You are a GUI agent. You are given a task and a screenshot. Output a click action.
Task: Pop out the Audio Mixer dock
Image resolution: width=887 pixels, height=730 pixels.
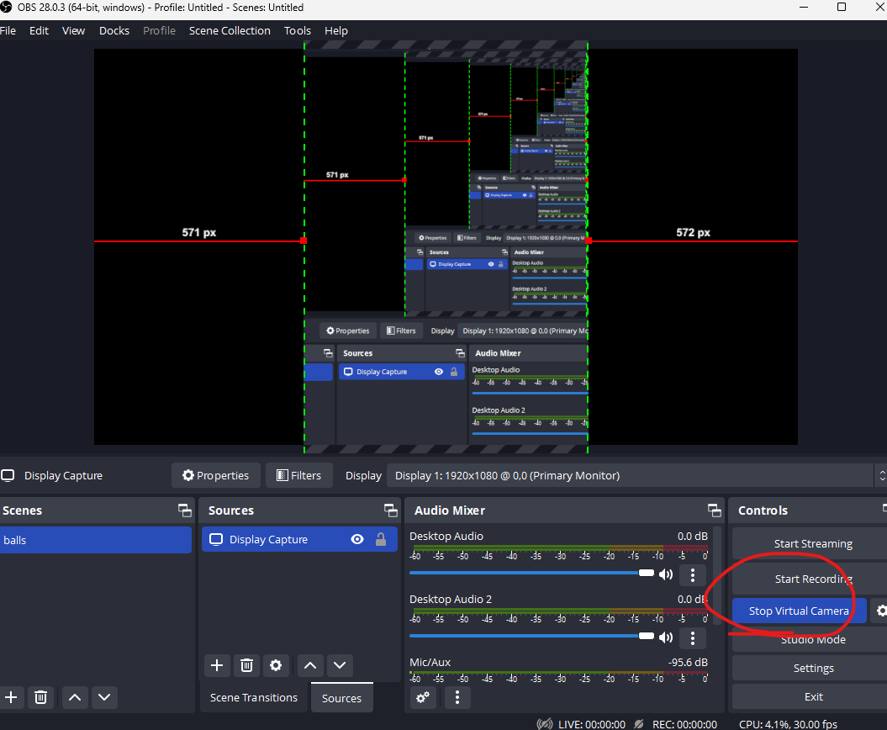coord(715,510)
